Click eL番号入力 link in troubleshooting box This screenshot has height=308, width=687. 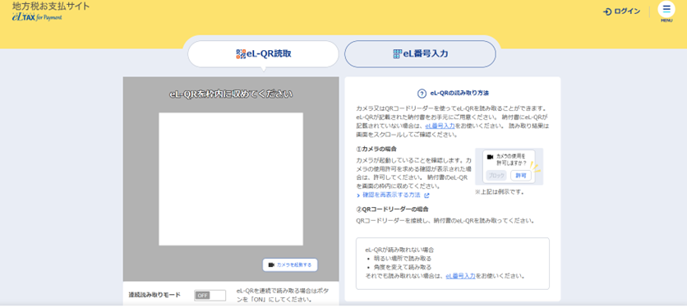[460, 276]
